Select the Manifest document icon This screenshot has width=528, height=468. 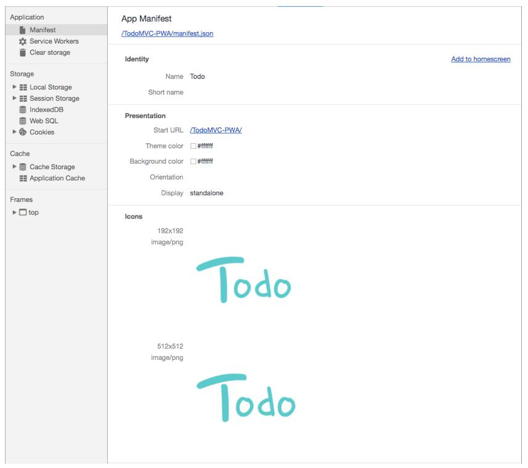pyautogui.click(x=23, y=30)
